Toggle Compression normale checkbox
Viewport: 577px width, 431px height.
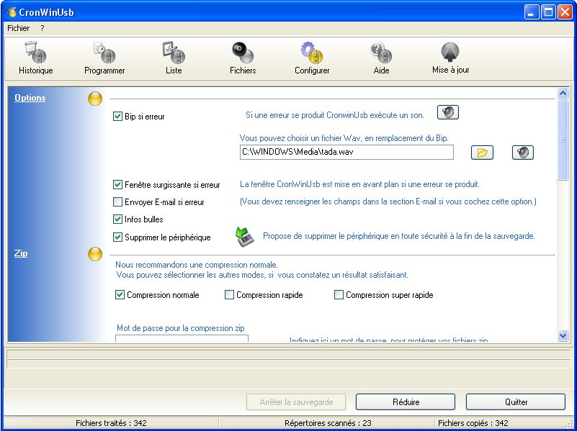click(120, 295)
